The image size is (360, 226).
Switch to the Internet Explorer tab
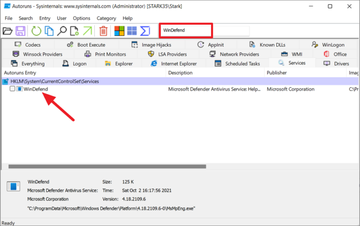tap(174, 64)
